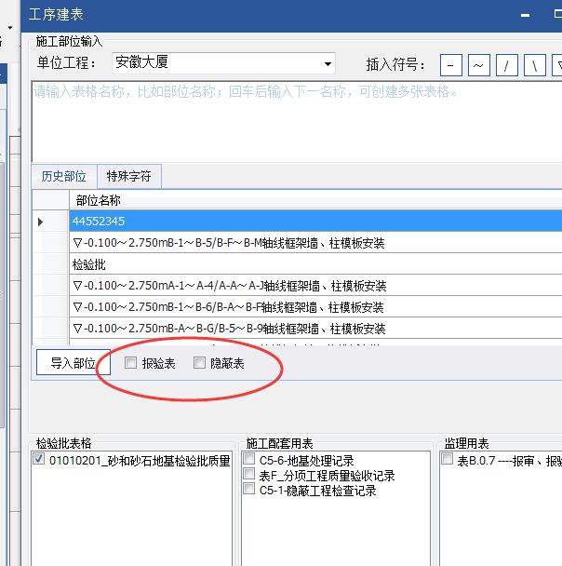Click the table name input text area

pos(296,121)
